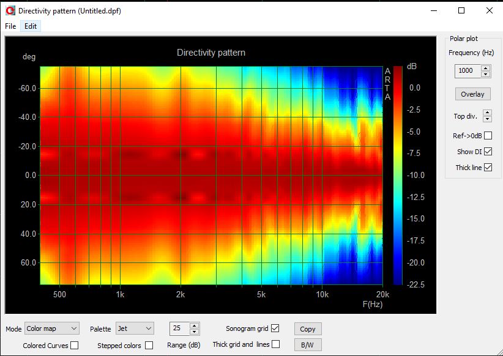Click the ARTA app icon in title bar
Image resolution: width=503 pixels, height=356 pixels.
10,10
